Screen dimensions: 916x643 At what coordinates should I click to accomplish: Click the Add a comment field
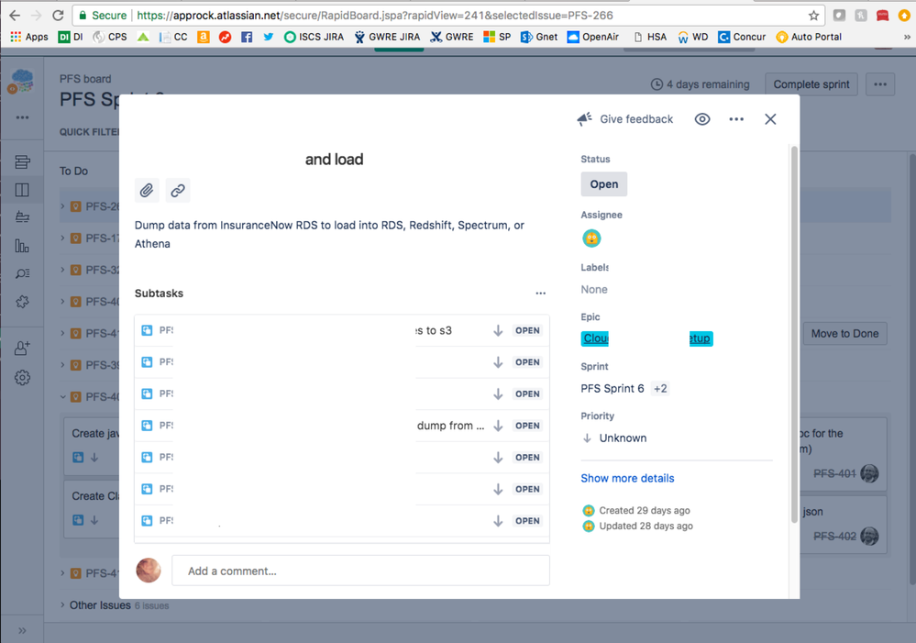point(360,571)
